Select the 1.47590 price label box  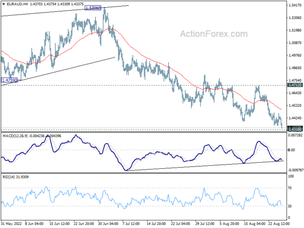click(9, 80)
